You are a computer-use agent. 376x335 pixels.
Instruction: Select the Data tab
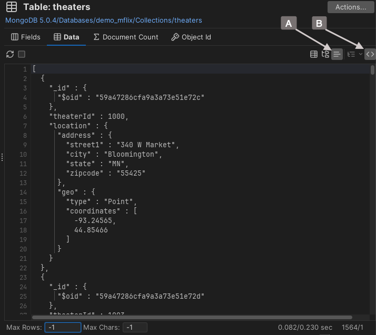(66, 37)
